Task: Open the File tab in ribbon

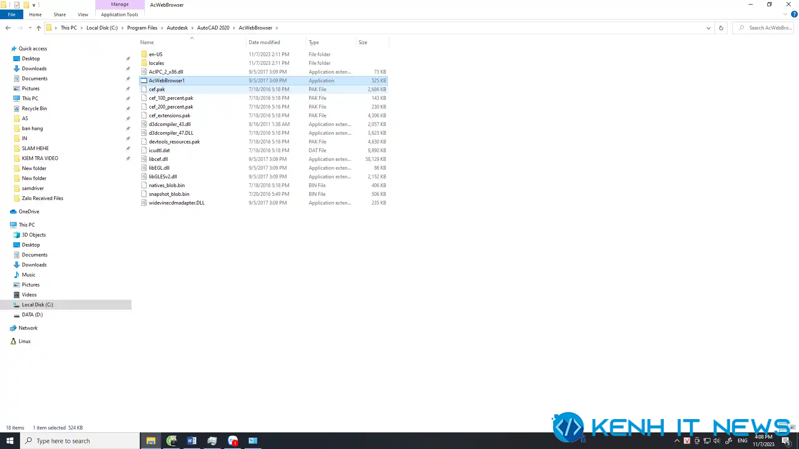Action: point(11,15)
